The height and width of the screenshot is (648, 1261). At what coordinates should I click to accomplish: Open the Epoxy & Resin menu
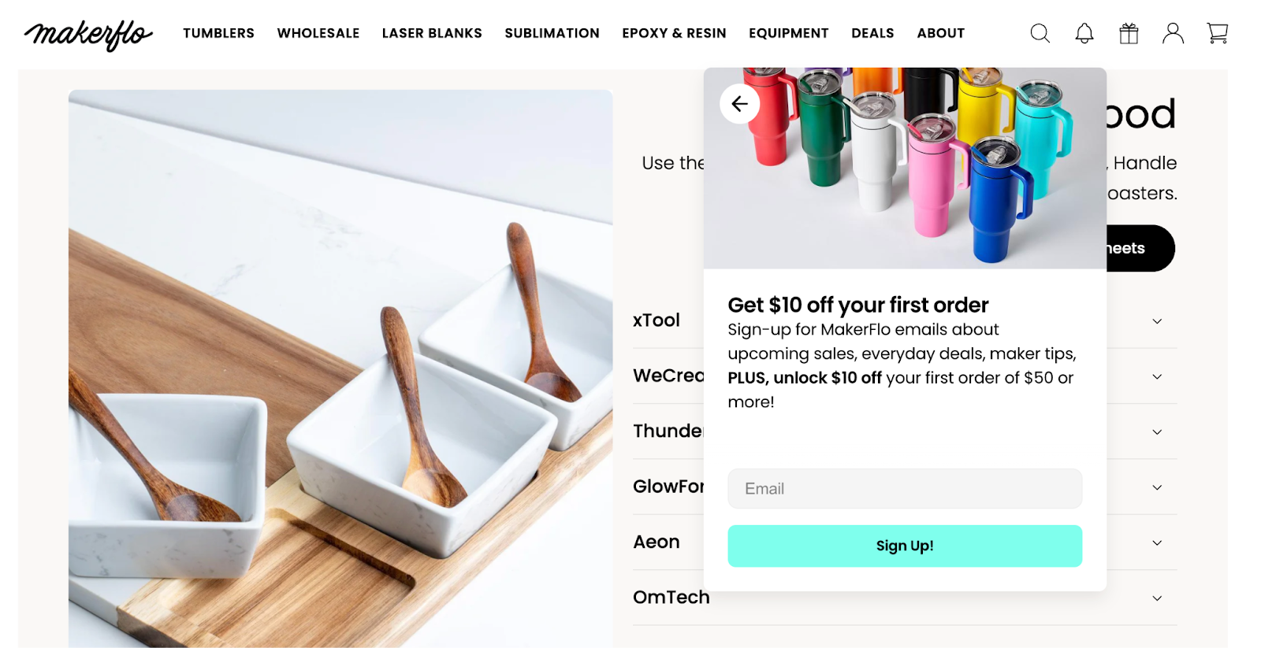(674, 33)
